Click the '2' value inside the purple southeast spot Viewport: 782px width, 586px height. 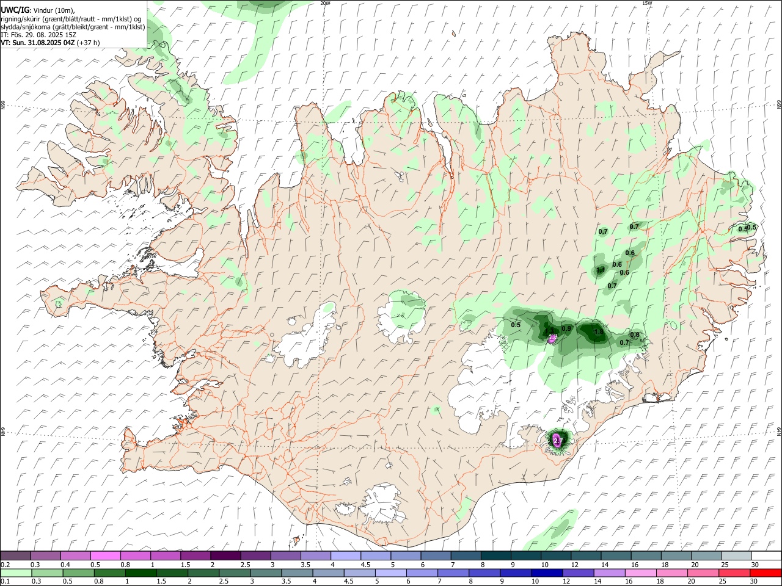pyautogui.click(x=557, y=440)
